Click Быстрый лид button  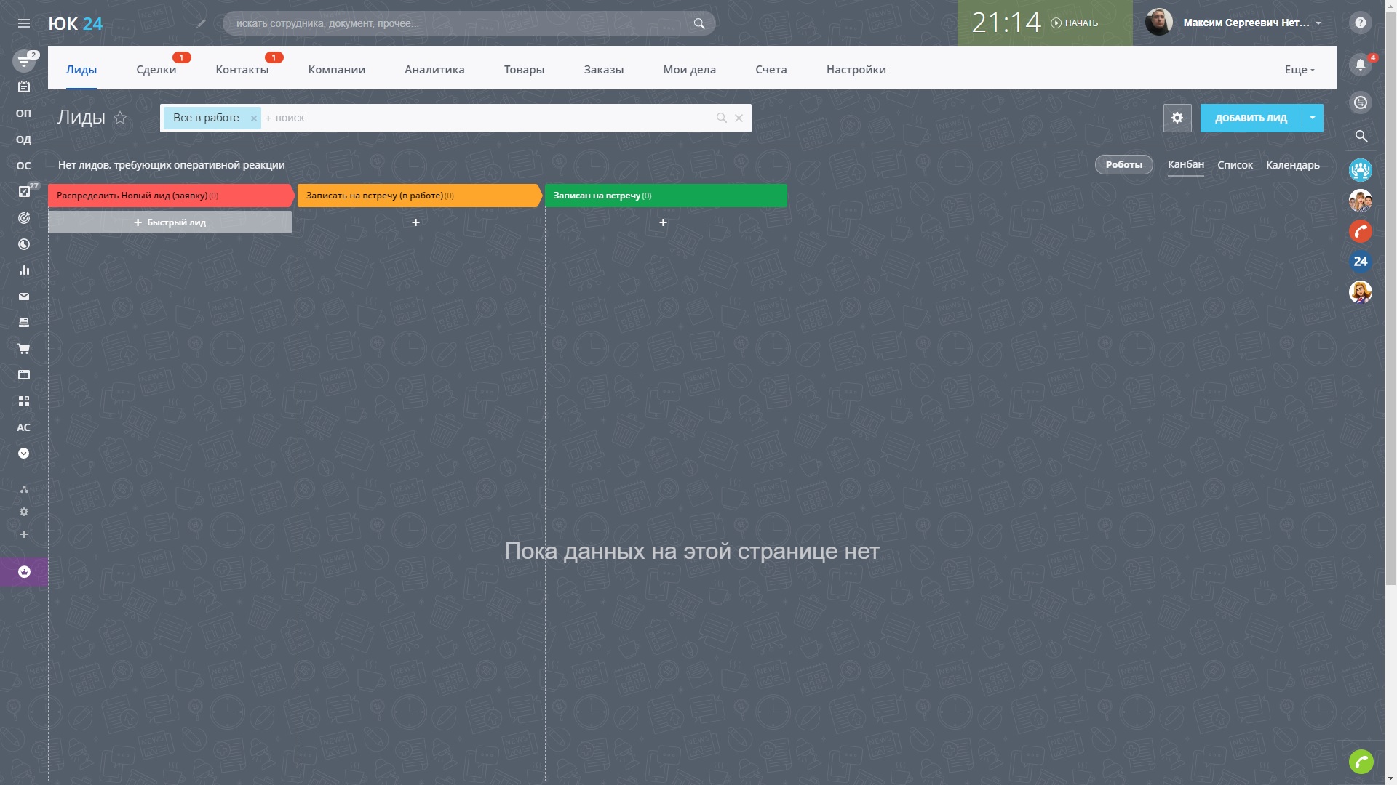[170, 222]
